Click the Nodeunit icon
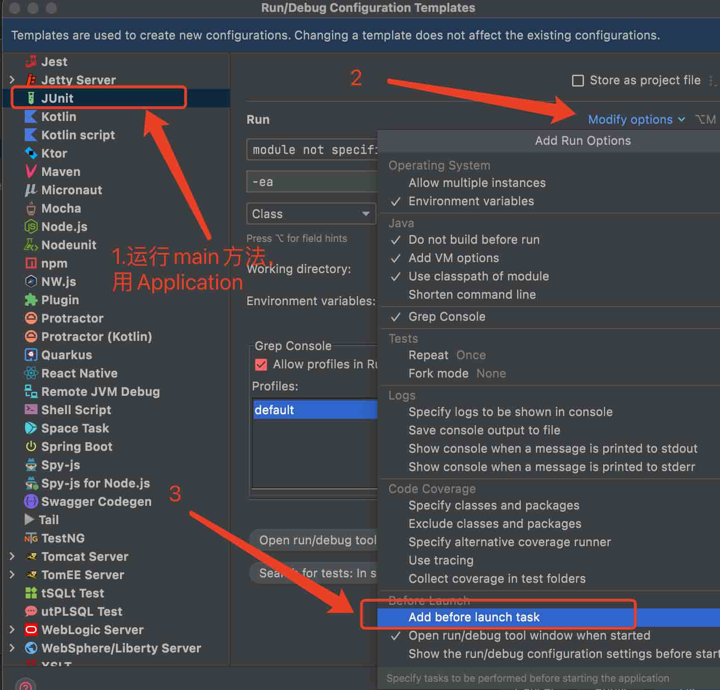 pyautogui.click(x=31, y=245)
